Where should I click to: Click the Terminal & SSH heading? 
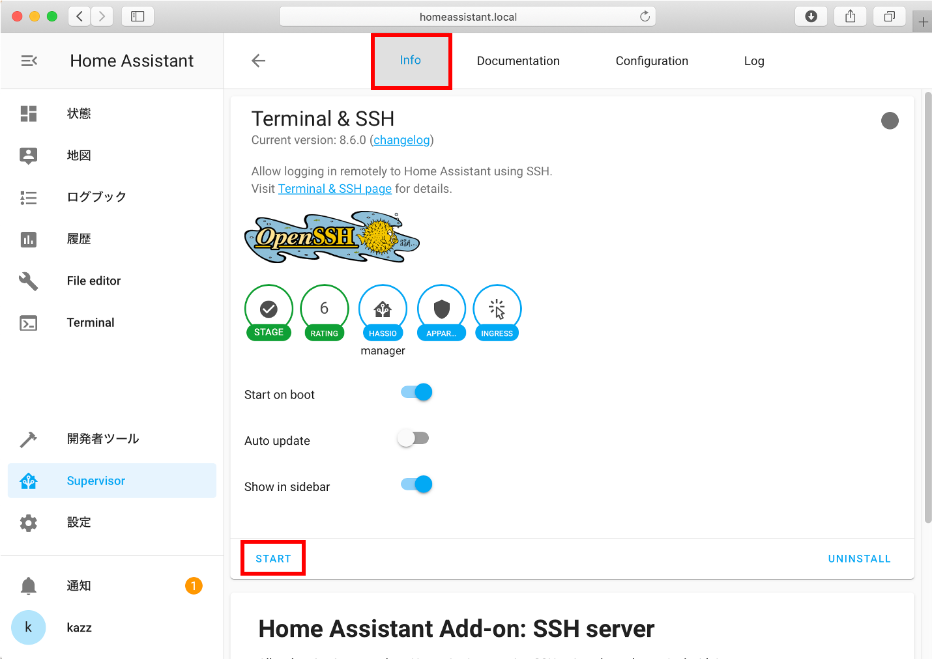[x=323, y=119]
